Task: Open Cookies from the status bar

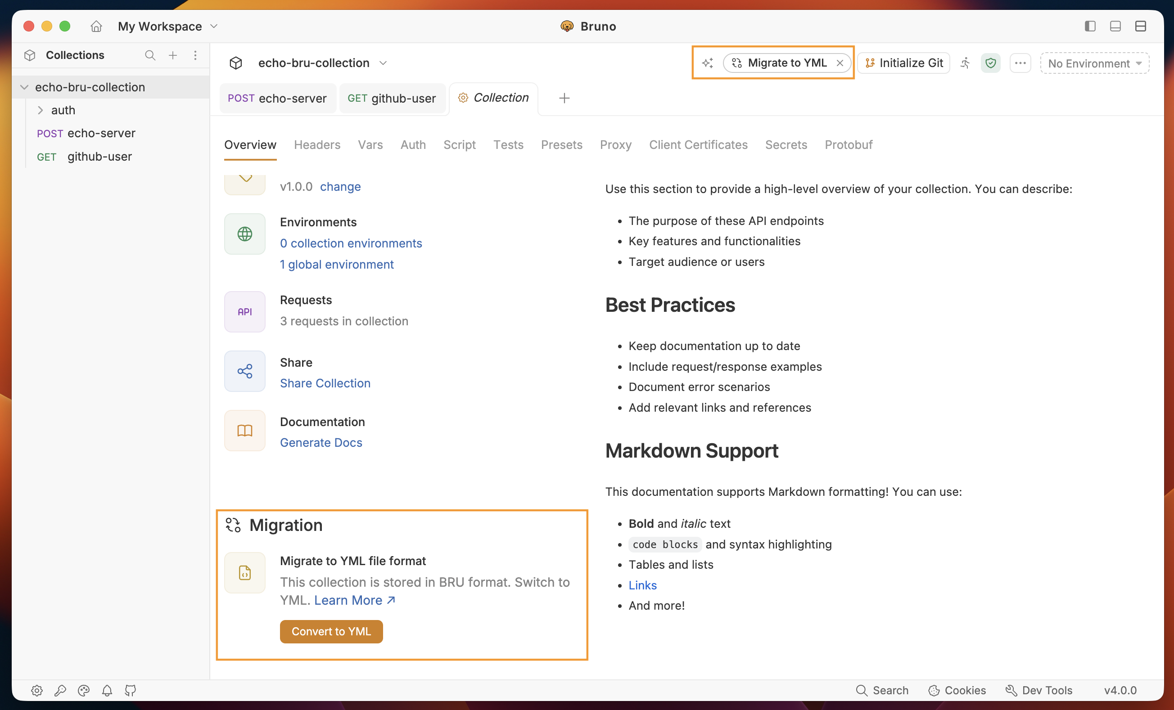Action: pos(957,691)
